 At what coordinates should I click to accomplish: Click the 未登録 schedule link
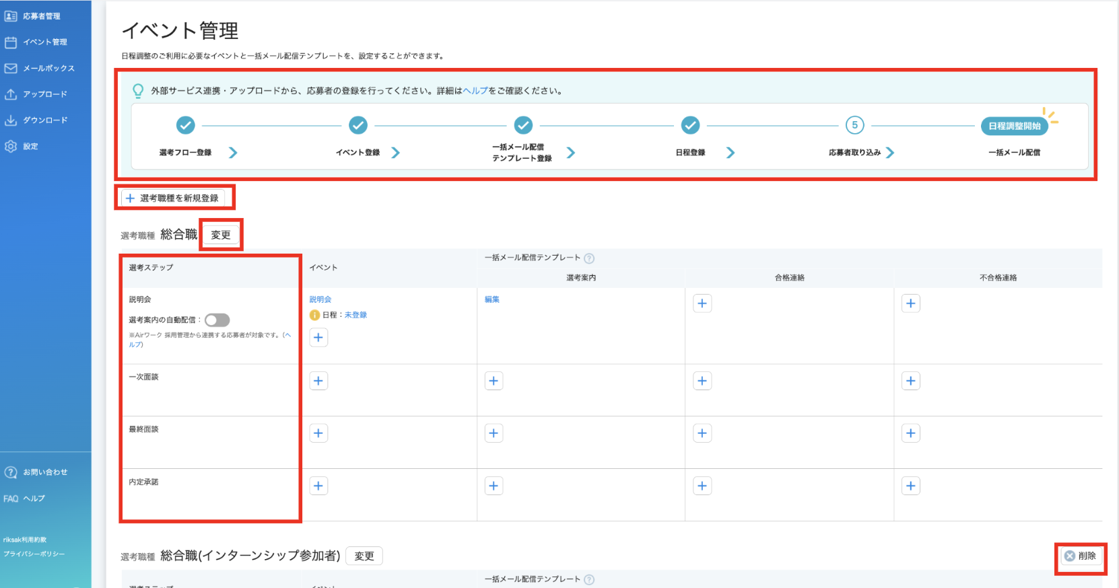[x=355, y=315]
